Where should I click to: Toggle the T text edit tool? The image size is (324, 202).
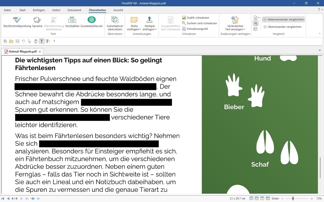pos(42,41)
